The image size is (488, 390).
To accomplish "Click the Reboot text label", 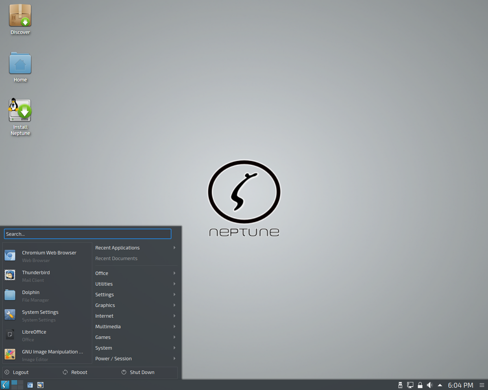I will (79, 373).
